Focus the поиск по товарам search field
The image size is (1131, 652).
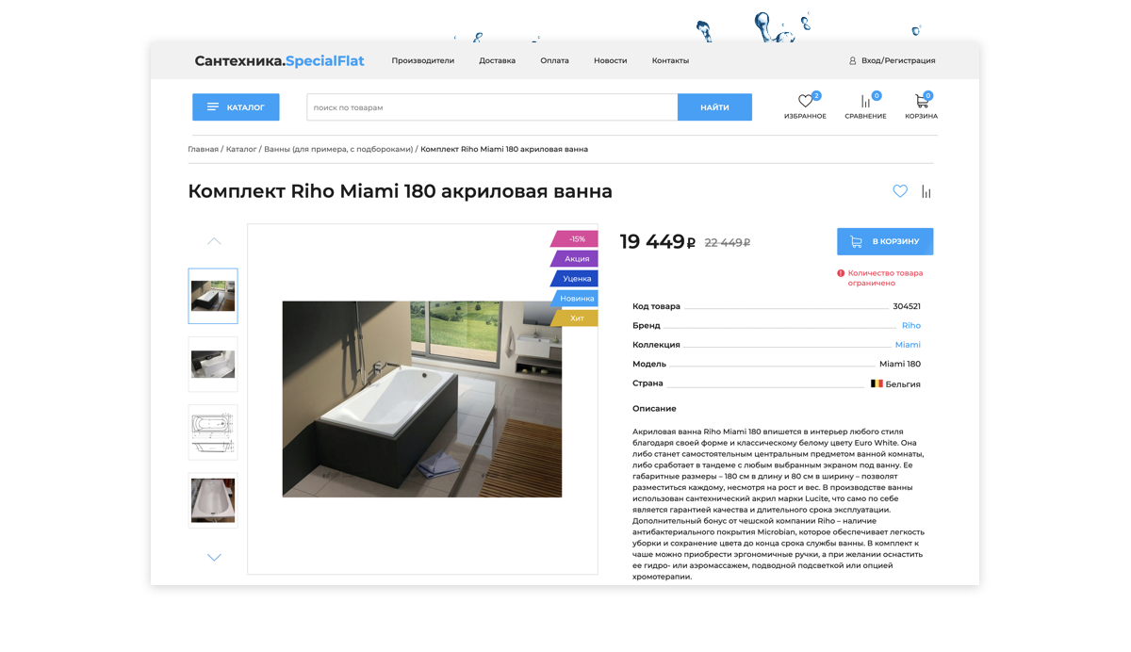pyautogui.click(x=491, y=107)
